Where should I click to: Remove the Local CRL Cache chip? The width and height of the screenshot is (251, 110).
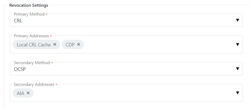(55, 45)
